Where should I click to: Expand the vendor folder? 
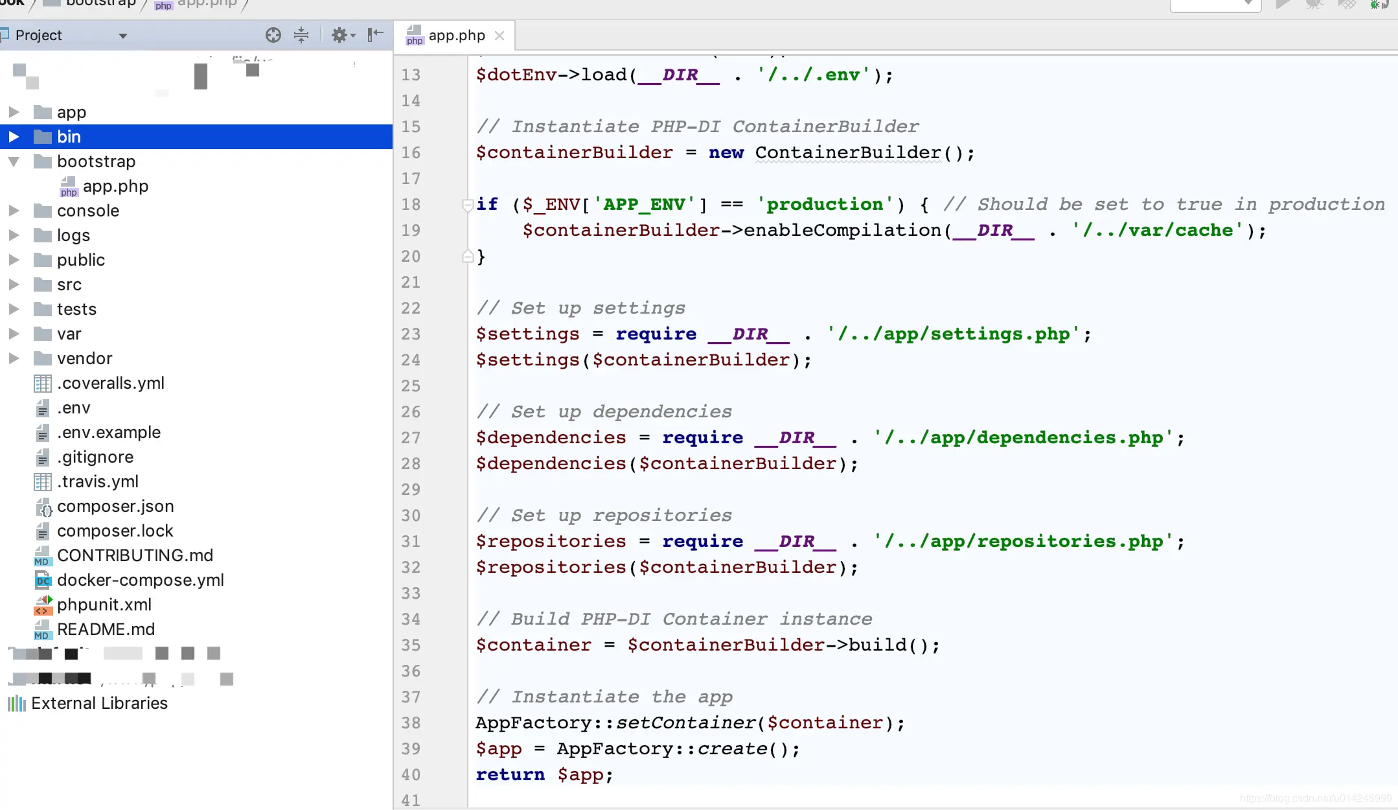click(x=14, y=358)
